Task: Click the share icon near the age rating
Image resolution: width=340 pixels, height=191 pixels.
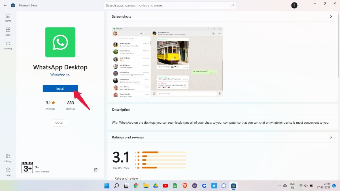Action: coord(96,170)
